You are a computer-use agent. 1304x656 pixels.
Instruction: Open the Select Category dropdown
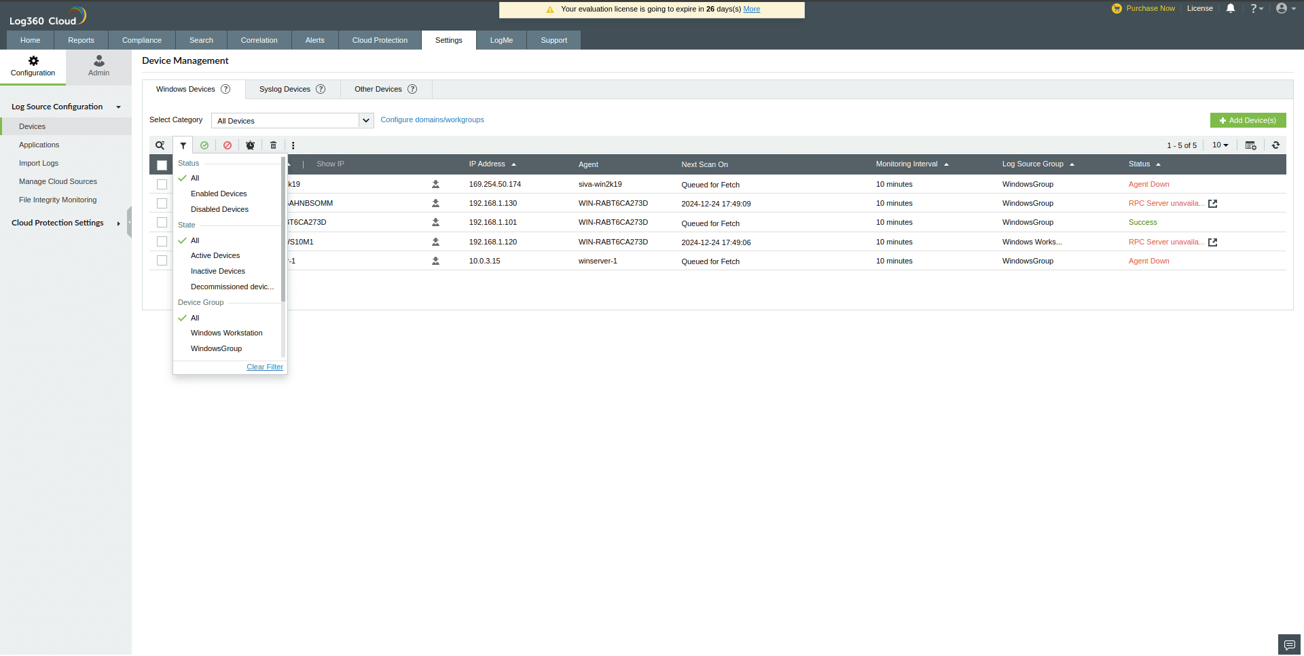(x=293, y=120)
